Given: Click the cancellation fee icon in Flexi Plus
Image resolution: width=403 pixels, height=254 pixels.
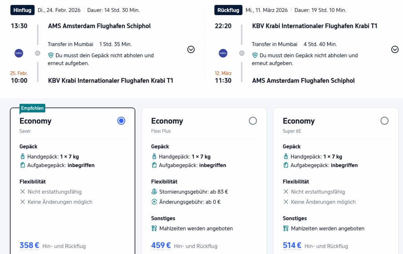Looking at the screenshot, I should coord(154,192).
